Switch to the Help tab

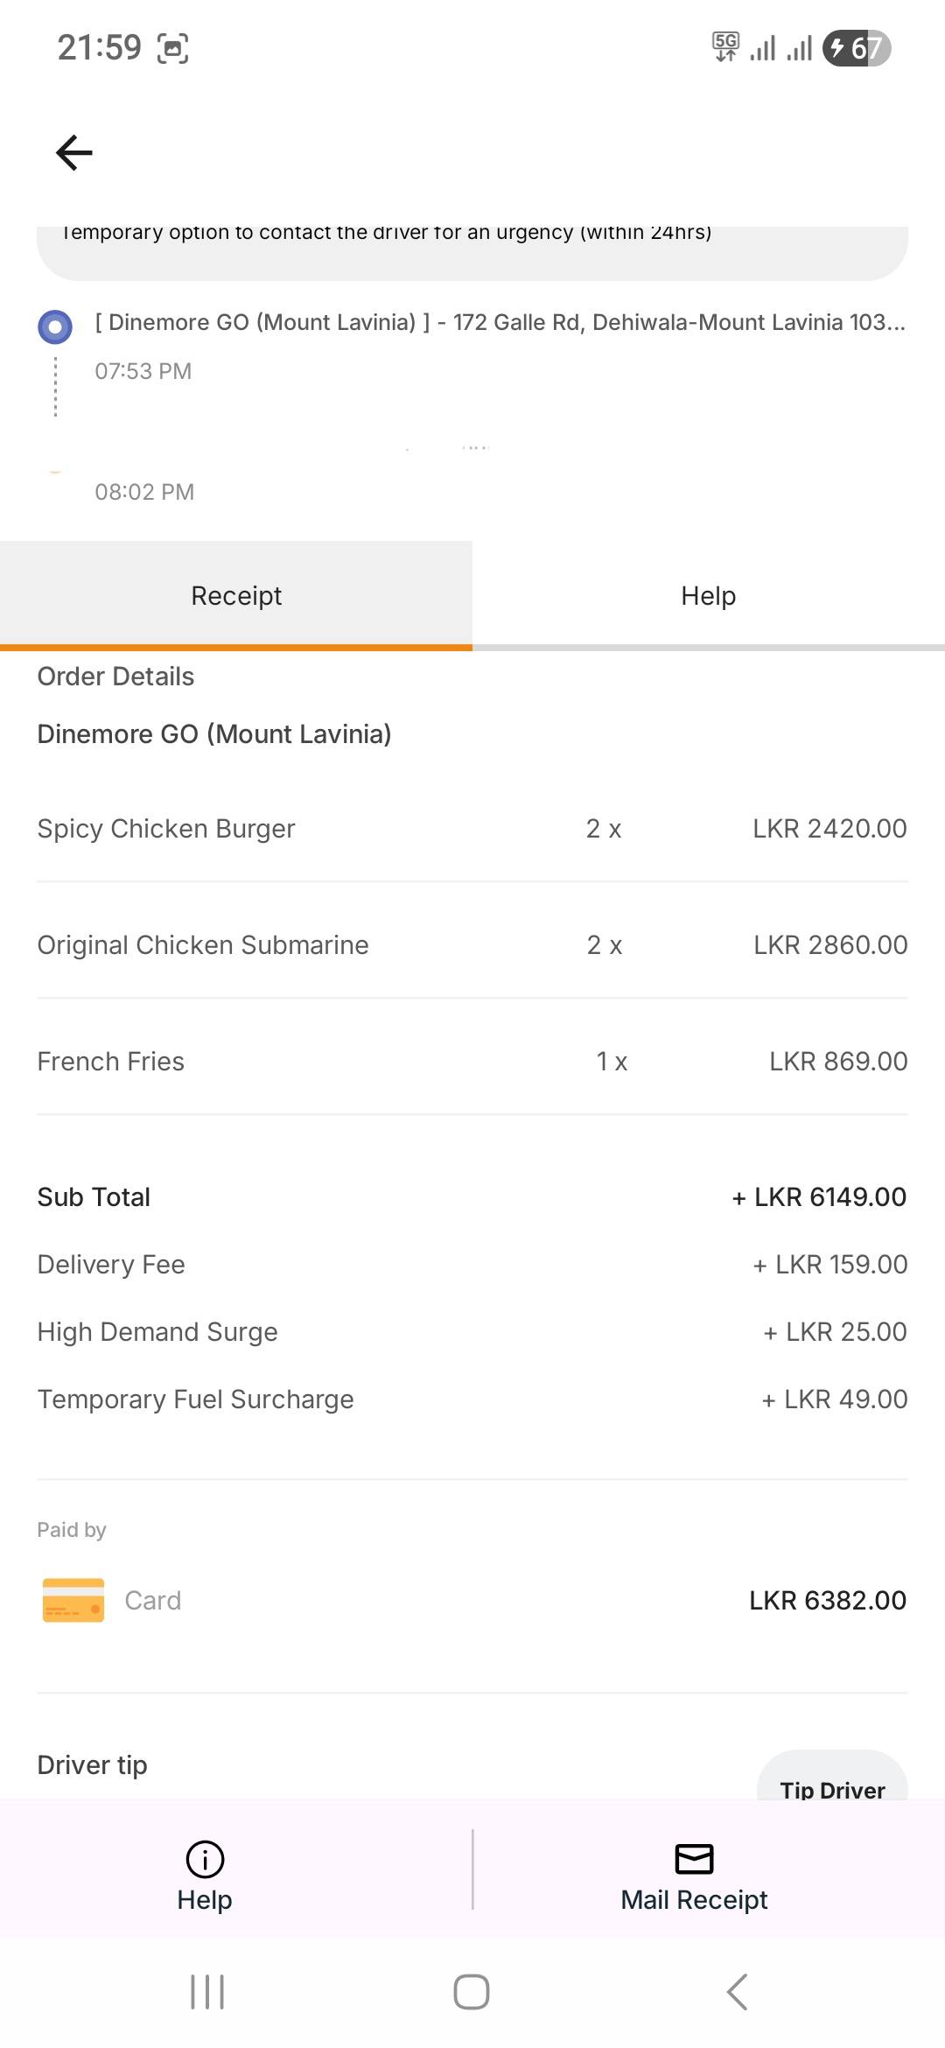click(x=709, y=595)
